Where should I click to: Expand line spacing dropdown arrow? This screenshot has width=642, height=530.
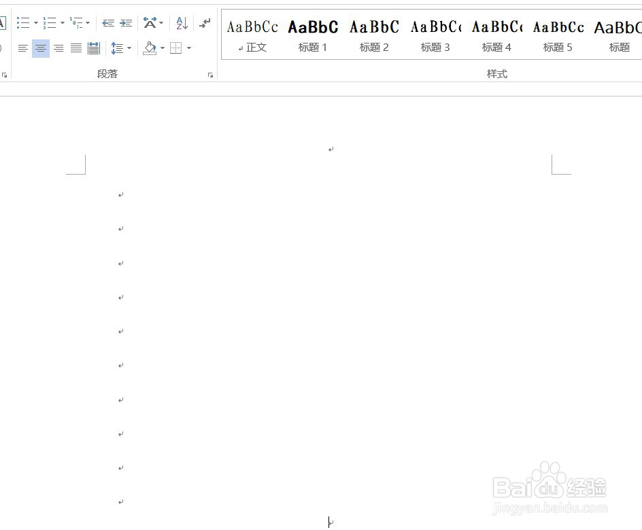(x=129, y=48)
